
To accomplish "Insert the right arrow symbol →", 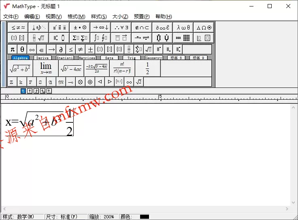I will tap(51, 49).
